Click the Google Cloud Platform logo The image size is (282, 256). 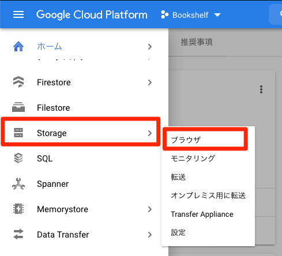pyautogui.click(x=92, y=15)
